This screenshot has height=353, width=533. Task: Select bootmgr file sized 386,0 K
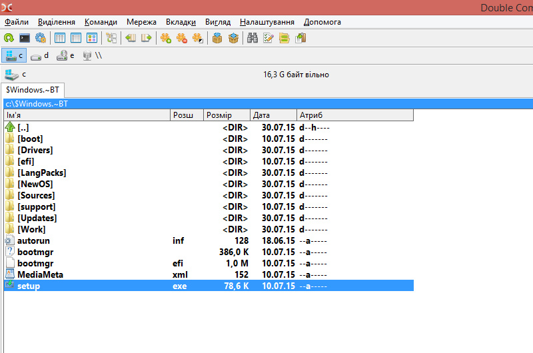click(x=209, y=252)
